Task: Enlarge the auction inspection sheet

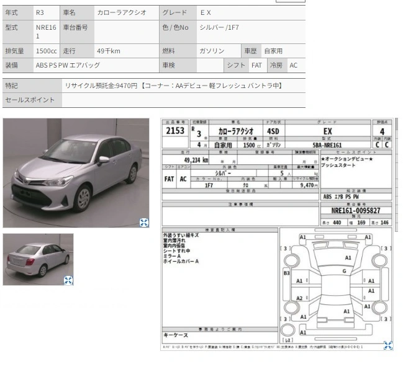Action: point(388,345)
